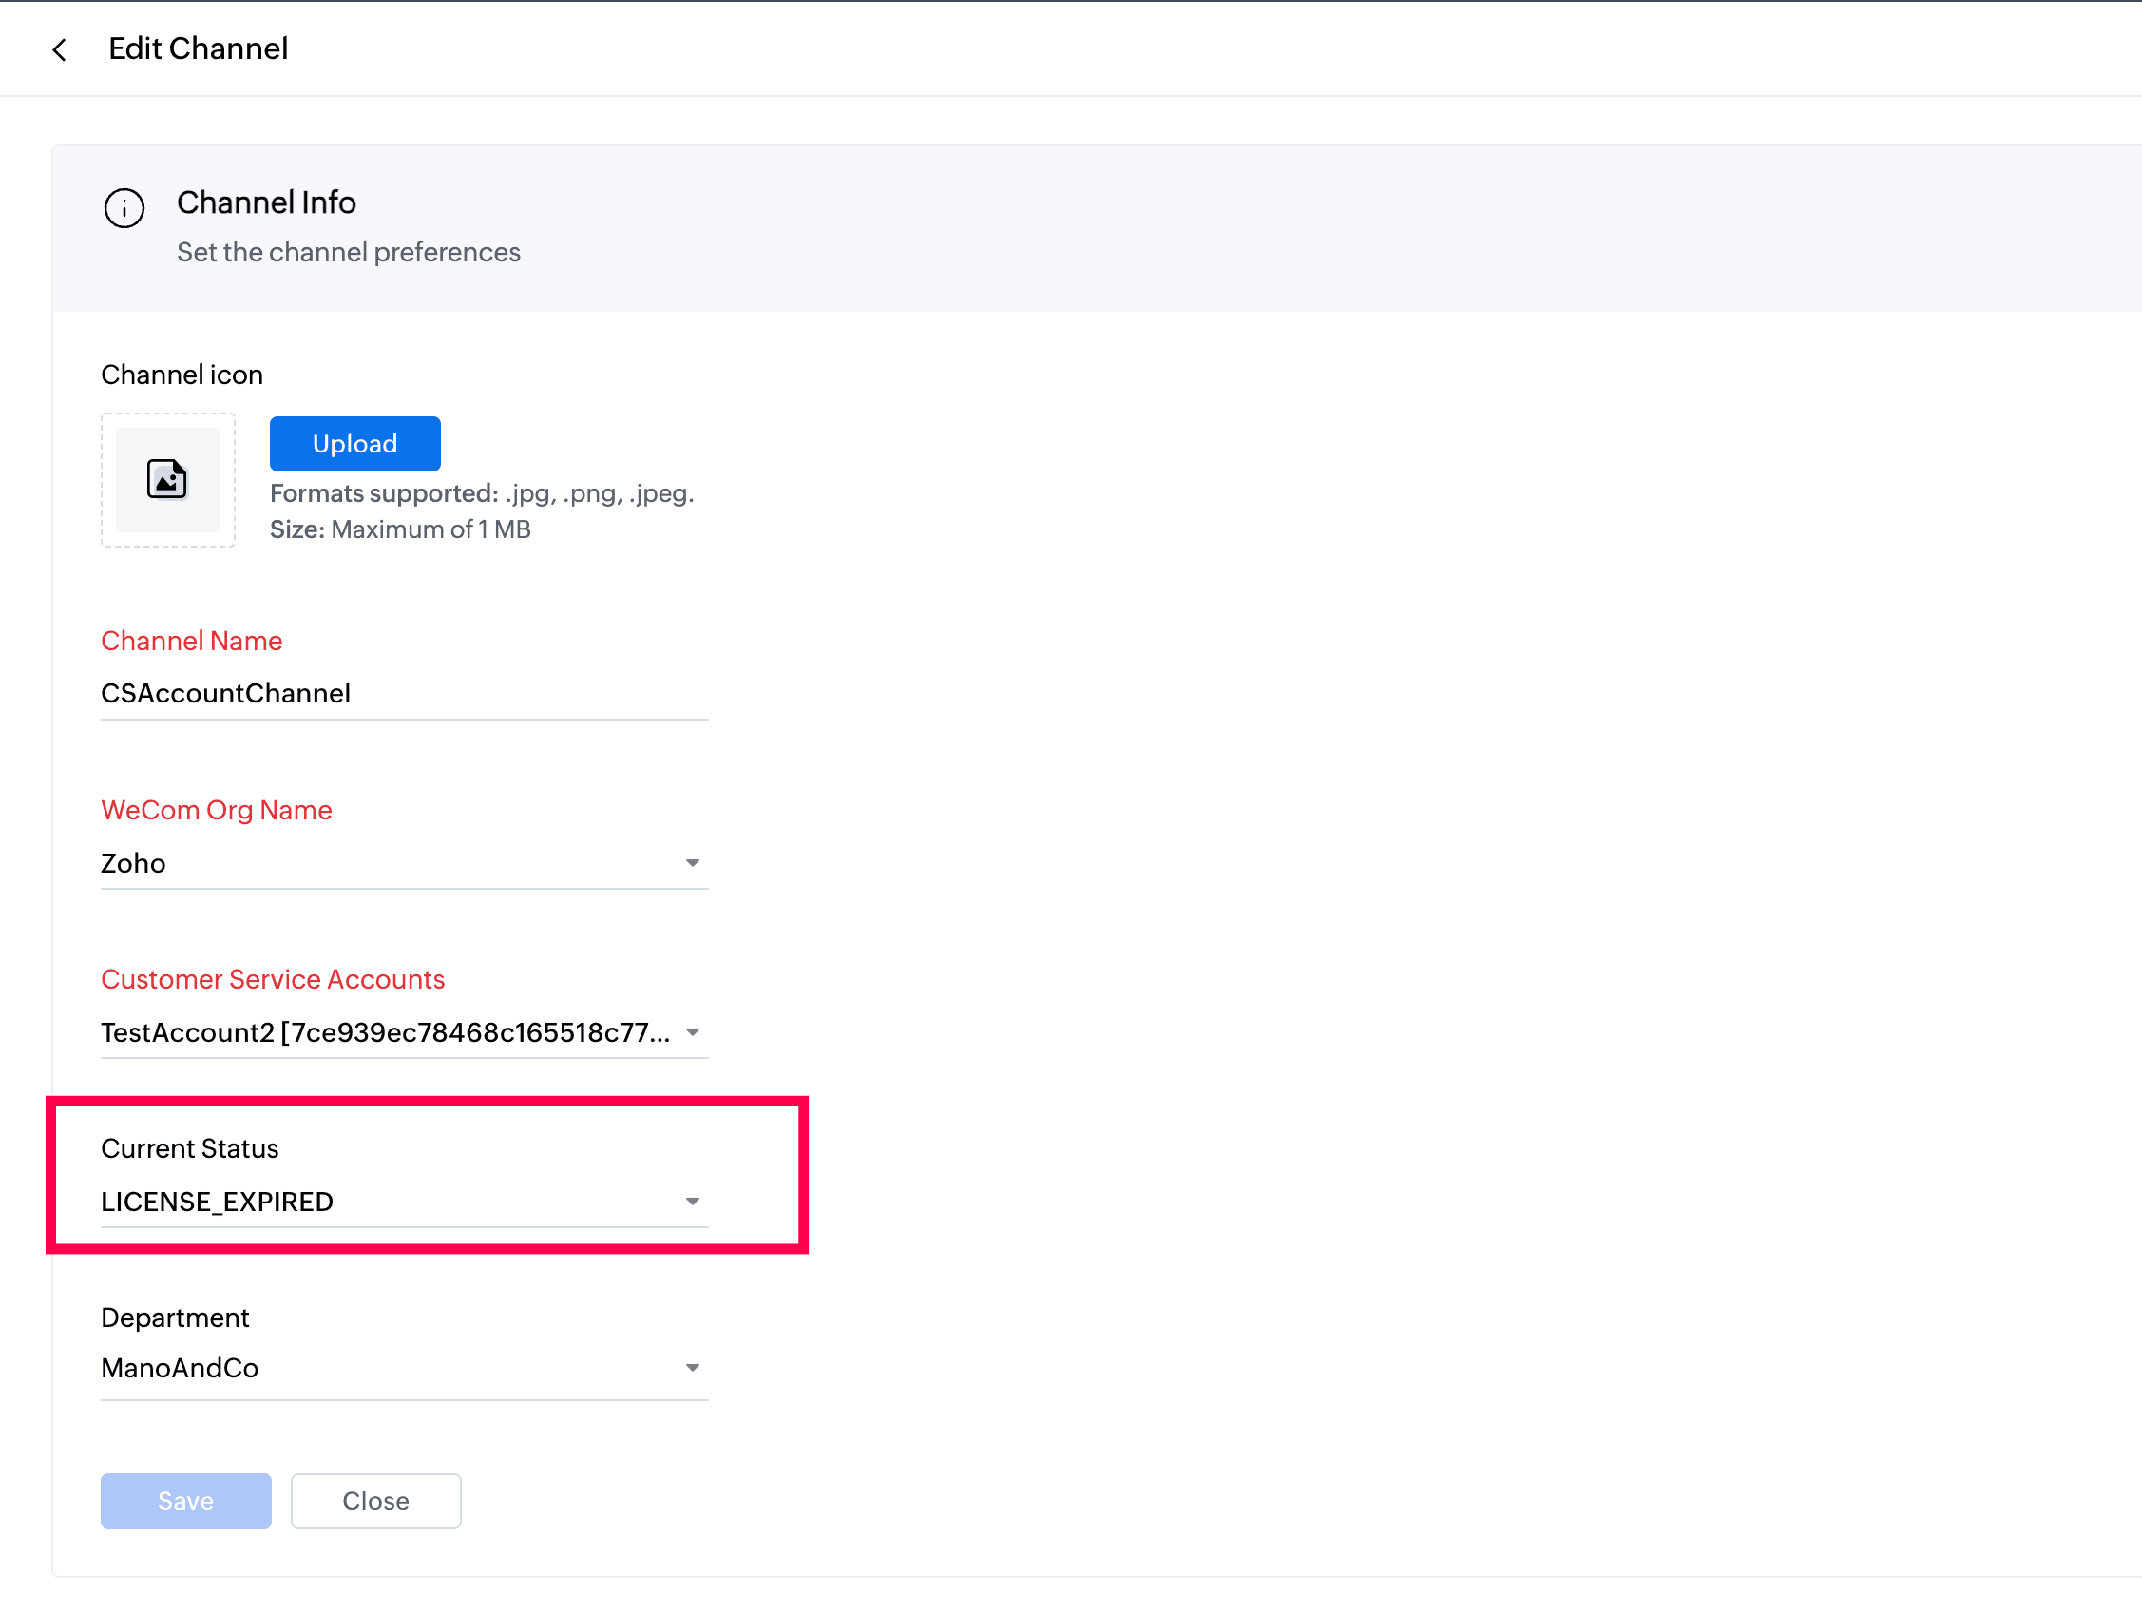Click the Customer Service Accounts label
The width and height of the screenshot is (2142, 1597).
coord(273,978)
